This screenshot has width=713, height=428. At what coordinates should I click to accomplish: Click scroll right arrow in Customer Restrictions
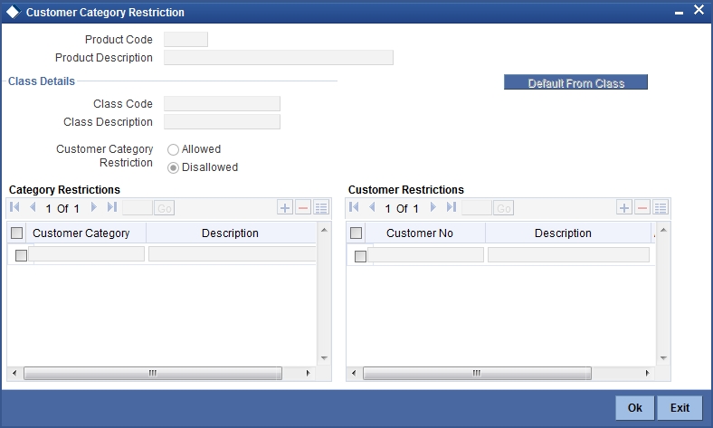647,374
